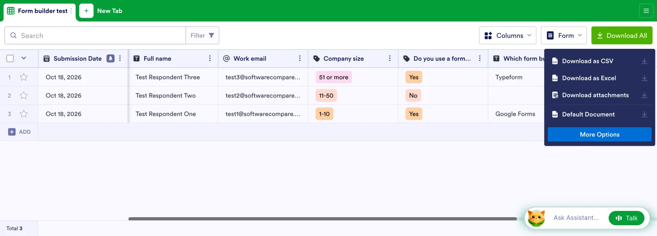Click the 51 or more tag

coord(333,77)
